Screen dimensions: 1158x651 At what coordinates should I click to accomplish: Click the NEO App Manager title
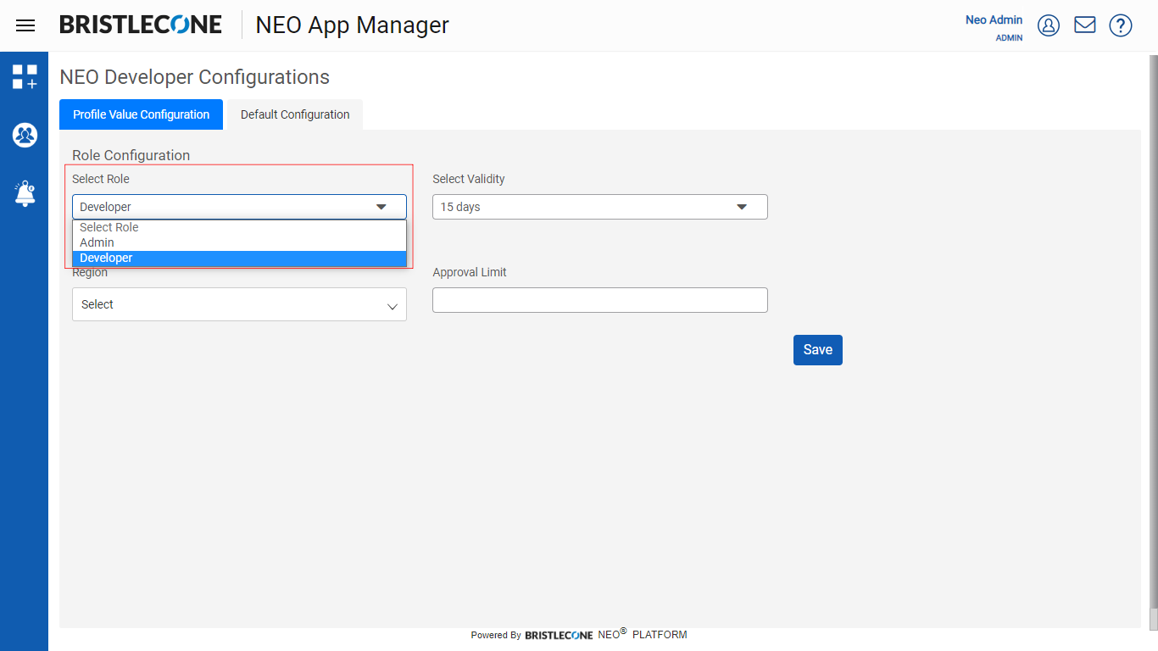pos(353,25)
